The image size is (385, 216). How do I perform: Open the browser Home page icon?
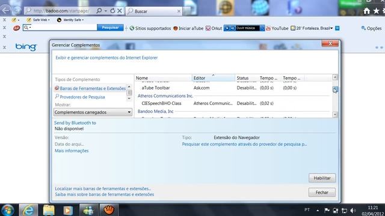[x=367, y=11]
